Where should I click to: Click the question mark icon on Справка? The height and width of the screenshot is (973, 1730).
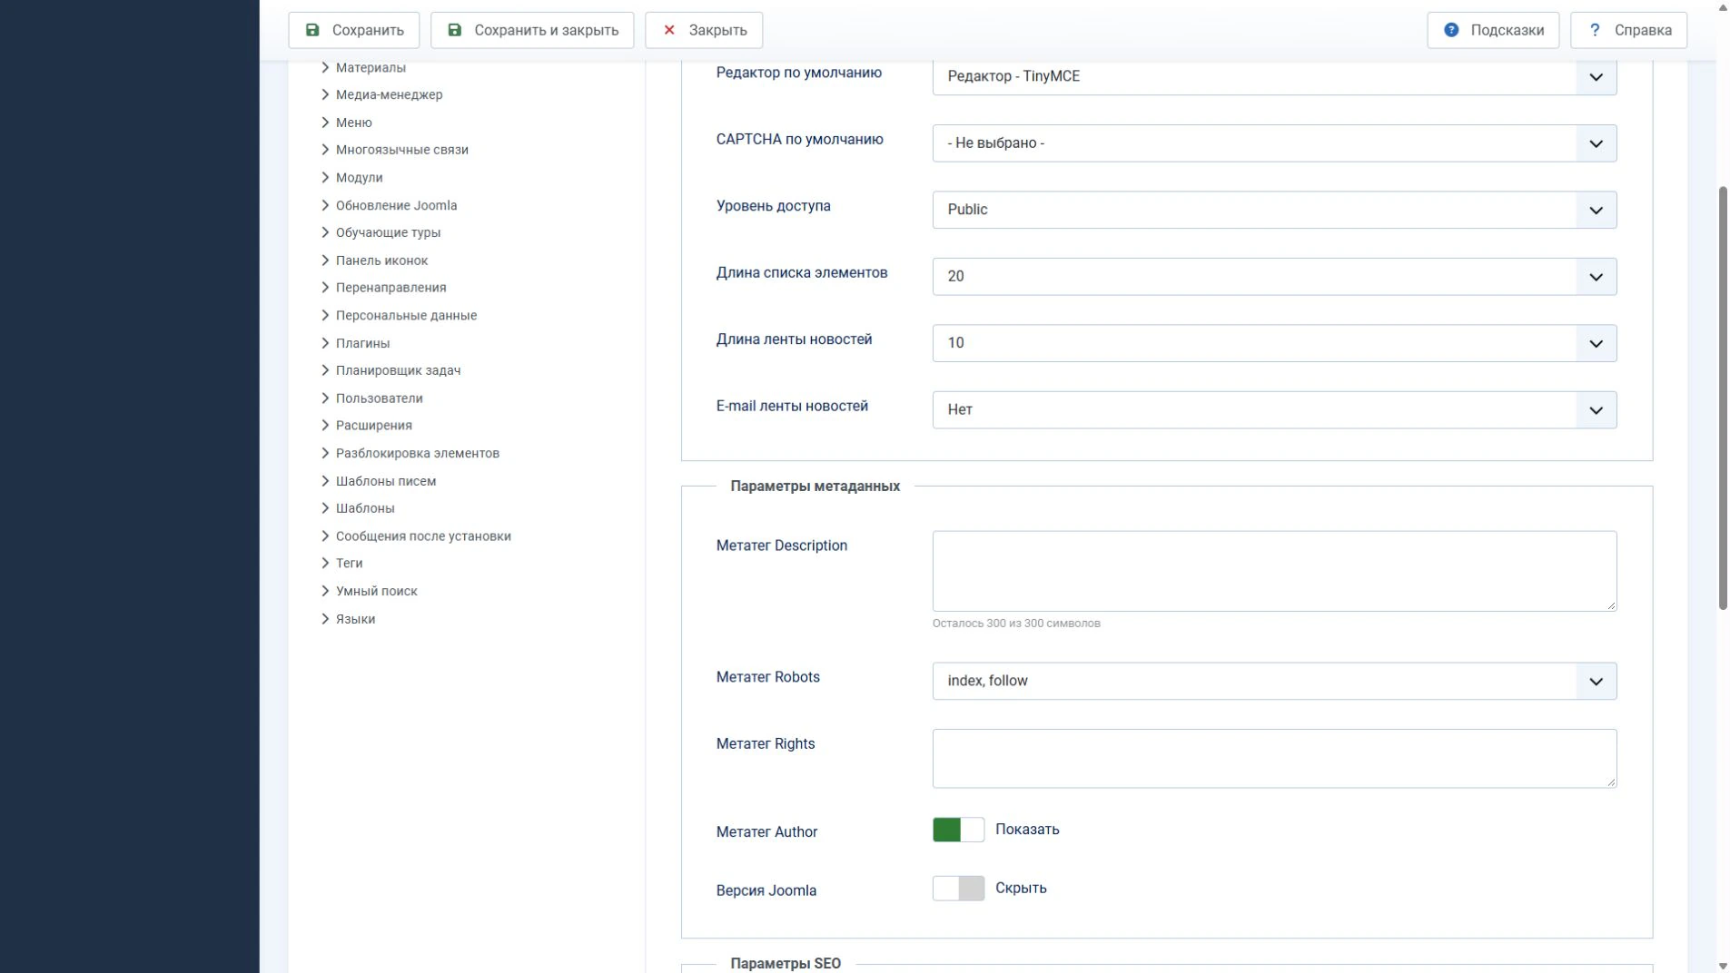point(1595,30)
